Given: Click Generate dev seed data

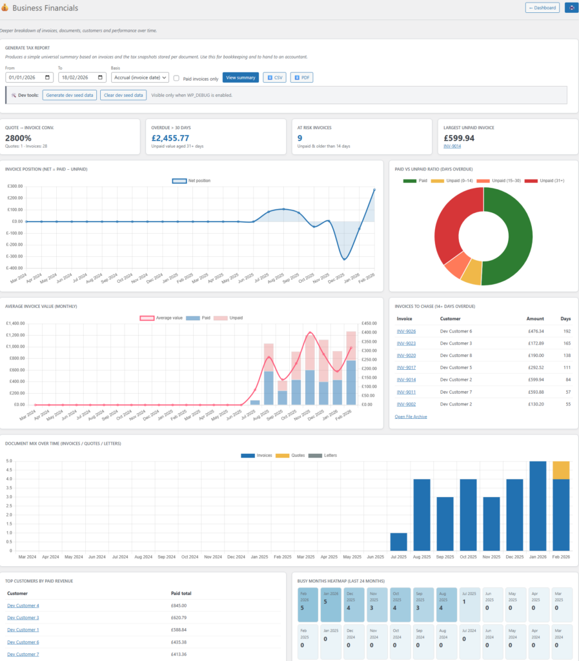Looking at the screenshot, I should point(70,95).
